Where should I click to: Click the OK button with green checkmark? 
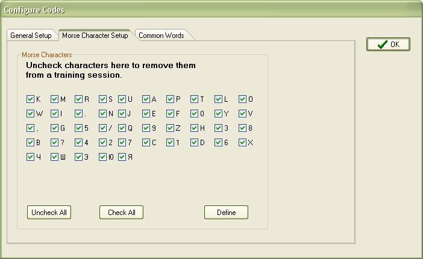[x=388, y=44]
